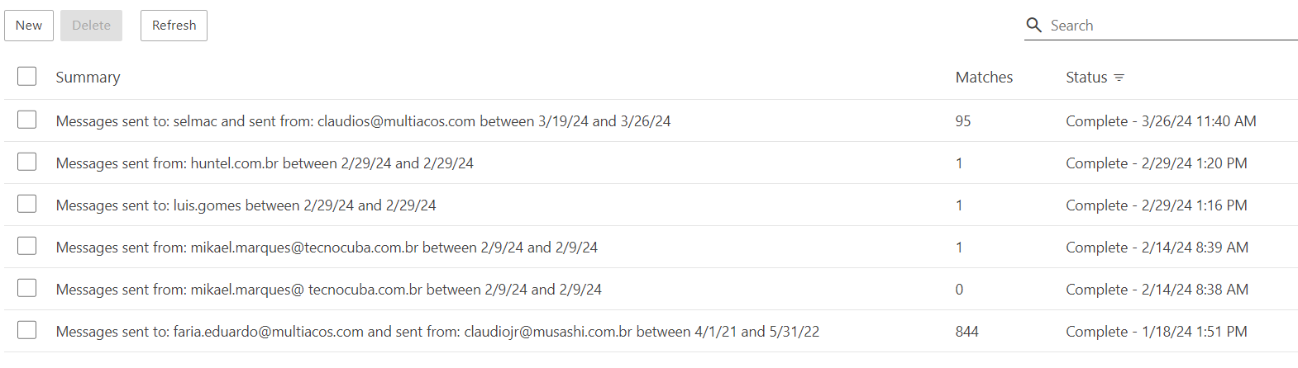The image size is (1298, 368).
Task: Click the Refresh button
Action: pyautogui.click(x=174, y=26)
